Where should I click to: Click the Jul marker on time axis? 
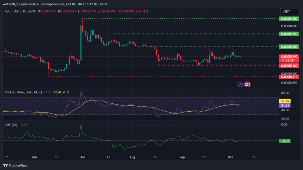click(x=82, y=157)
